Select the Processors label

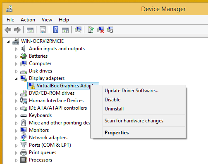[x=41, y=160]
